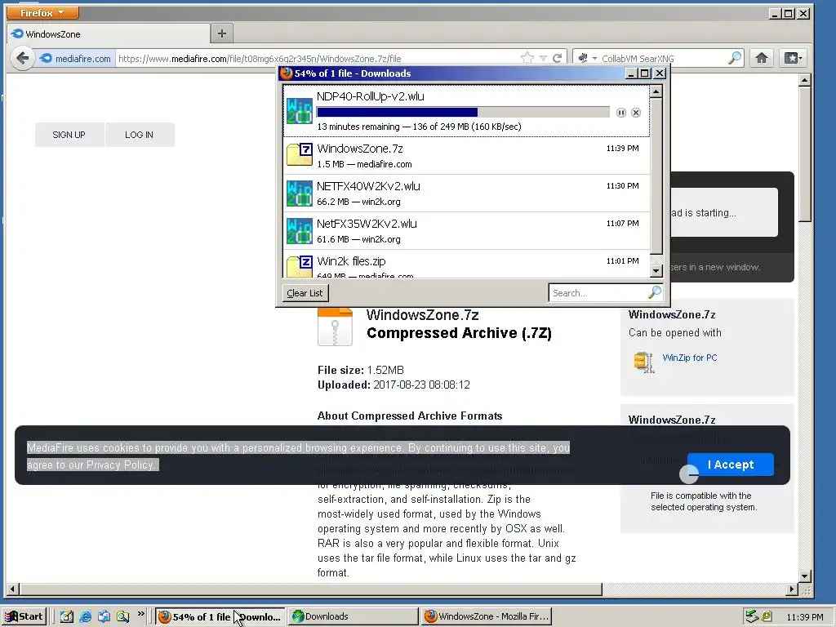
Task: Click the search quick launch icon
Action: tap(122, 616)
